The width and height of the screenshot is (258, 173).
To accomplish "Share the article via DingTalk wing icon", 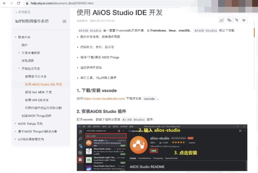I will pyautogui.click(x=237, y=20).
